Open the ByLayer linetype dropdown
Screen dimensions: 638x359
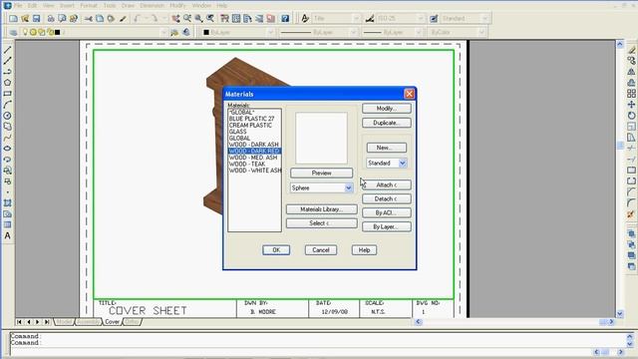pos(353,32)
